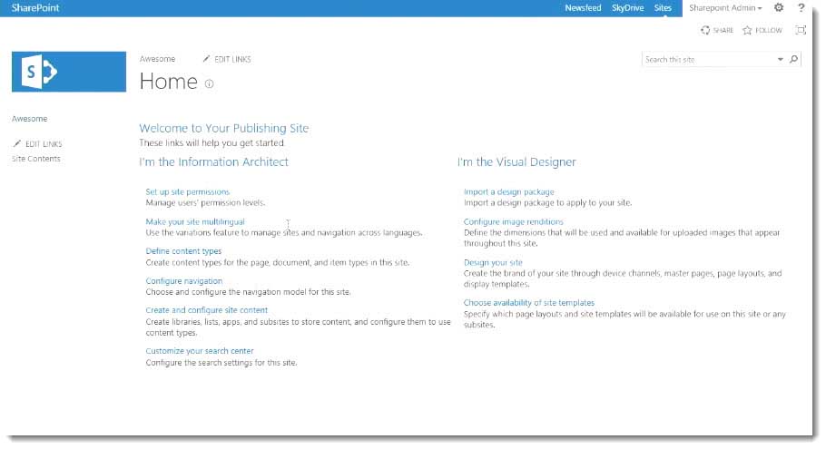This screenshot has height=449, width=826.
Task: Open Define content types link
Action: 183,251
